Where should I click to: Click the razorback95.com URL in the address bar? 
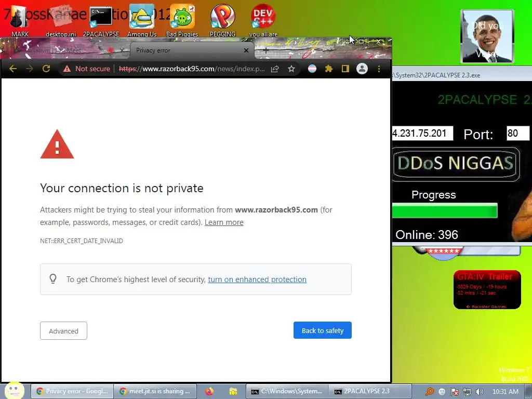[192, 69]
